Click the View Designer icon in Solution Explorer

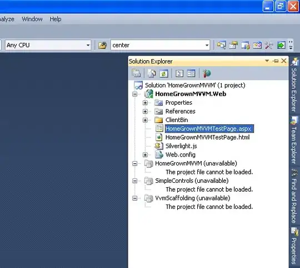coord(191,74)
